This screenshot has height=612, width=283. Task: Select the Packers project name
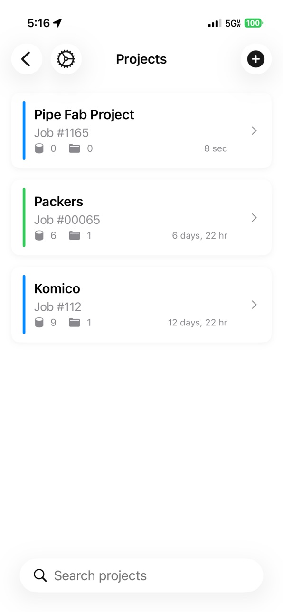tap(58, 202)
